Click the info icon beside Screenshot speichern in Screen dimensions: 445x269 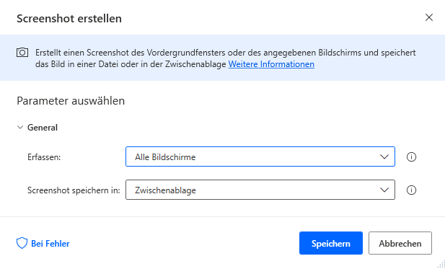(411, 190)
